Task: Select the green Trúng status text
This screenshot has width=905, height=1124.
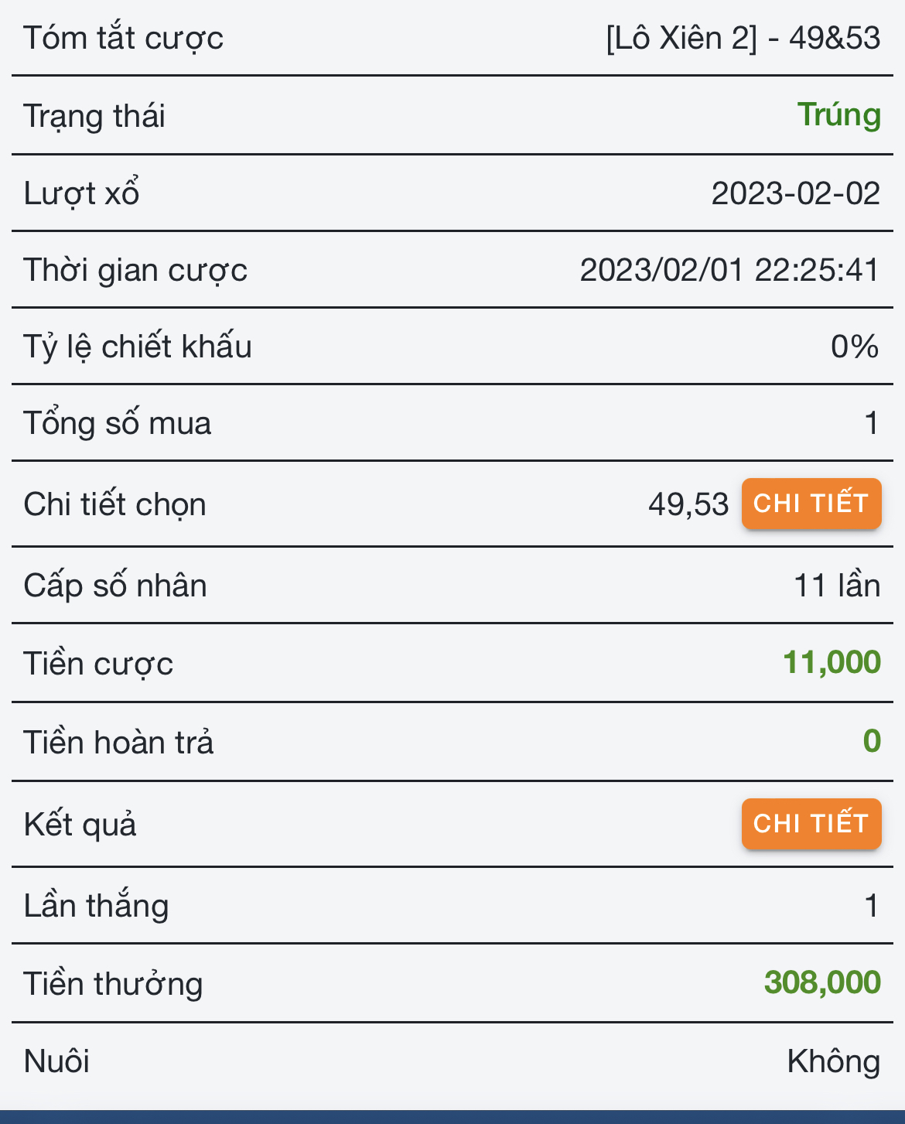Action: point(839,115)
